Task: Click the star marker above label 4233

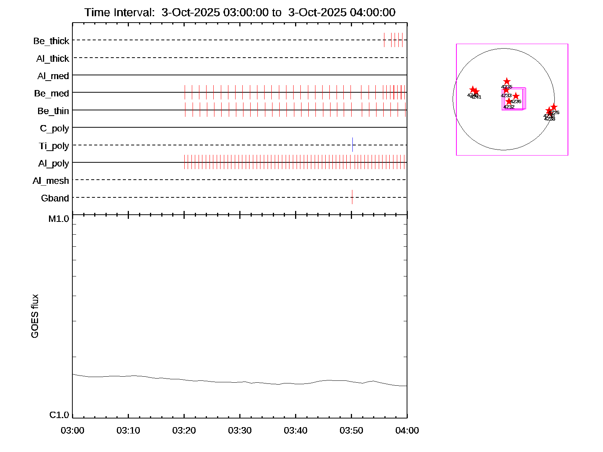Action: click(506, 90)
